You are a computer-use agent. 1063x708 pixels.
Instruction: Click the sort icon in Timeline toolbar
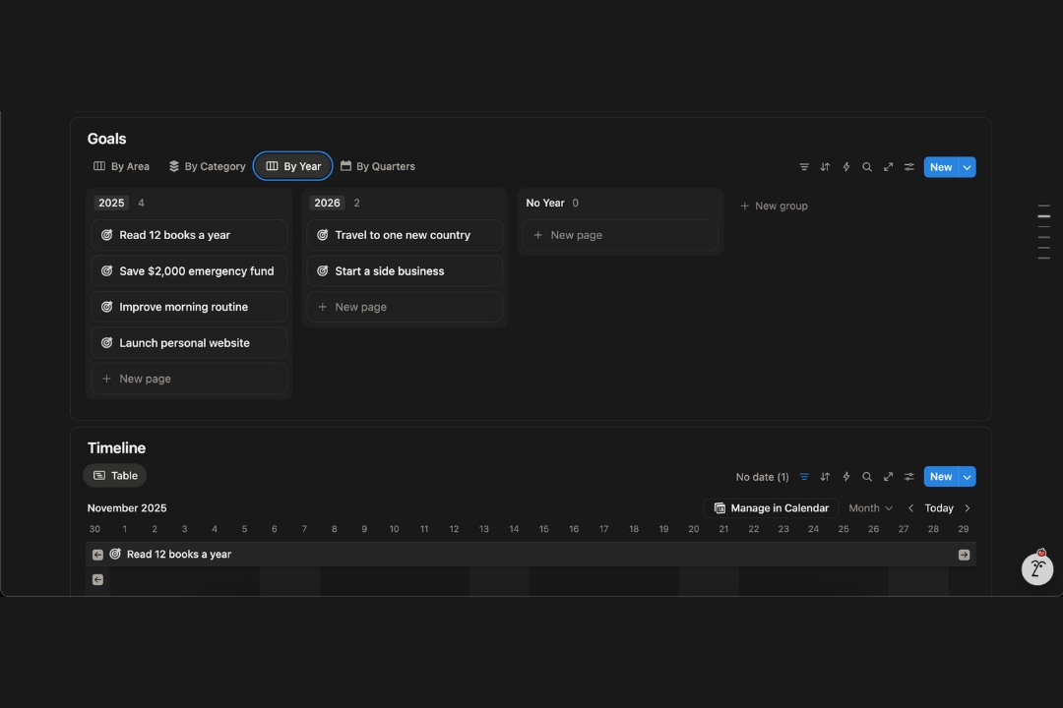pyautogui.click(x=825, y=477)
